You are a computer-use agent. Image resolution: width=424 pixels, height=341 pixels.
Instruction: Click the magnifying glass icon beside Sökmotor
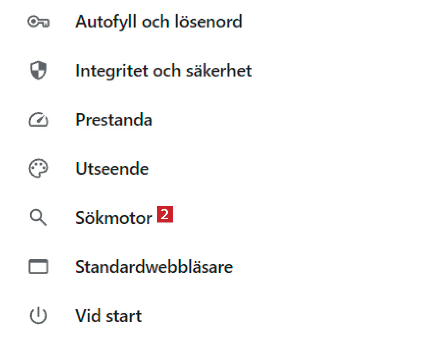[x=38, y=217]
